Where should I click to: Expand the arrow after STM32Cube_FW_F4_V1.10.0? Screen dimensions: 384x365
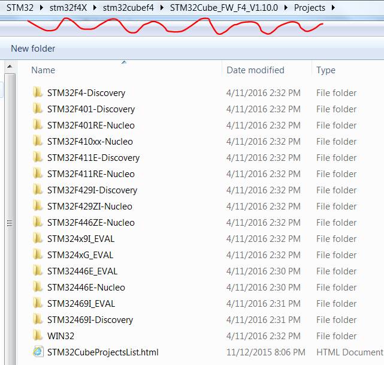coord(286,8)
